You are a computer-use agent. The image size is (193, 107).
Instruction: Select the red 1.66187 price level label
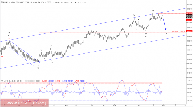tap(190, 31)
